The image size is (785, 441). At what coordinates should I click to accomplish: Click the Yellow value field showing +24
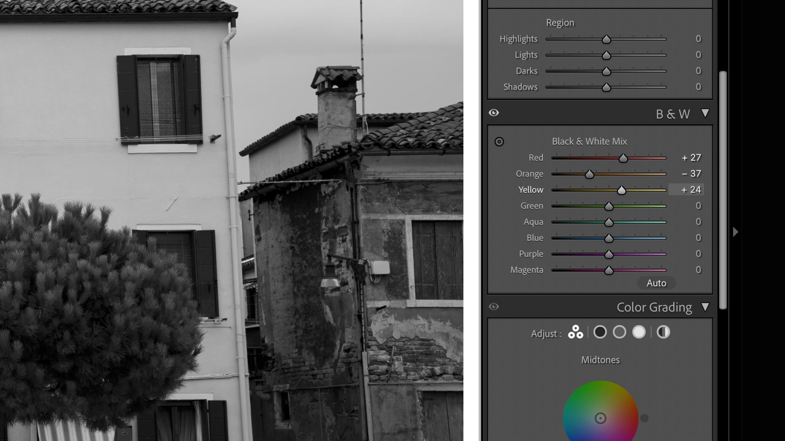pyautogui.click(x=687, y=190)
